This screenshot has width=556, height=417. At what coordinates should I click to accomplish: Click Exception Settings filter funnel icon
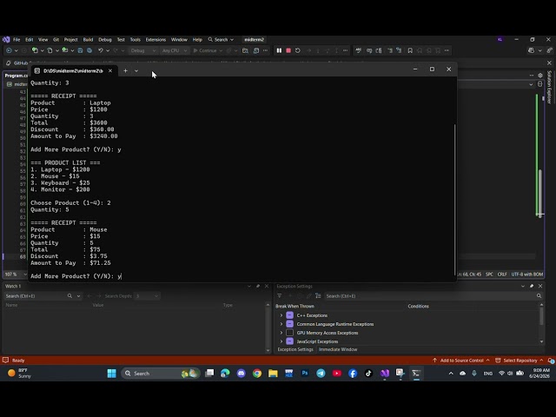tap(280, 296)
